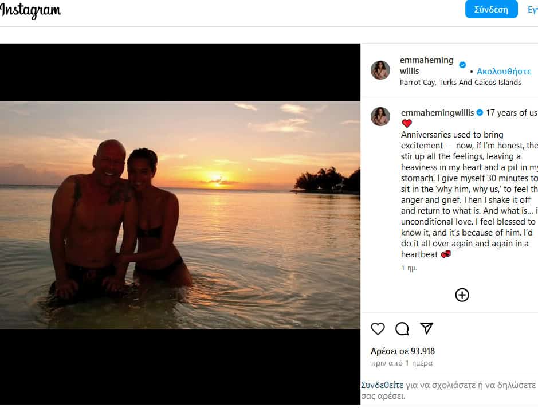
Task: Open comments via the speech bubble icon
Action: tap(402, 328)
